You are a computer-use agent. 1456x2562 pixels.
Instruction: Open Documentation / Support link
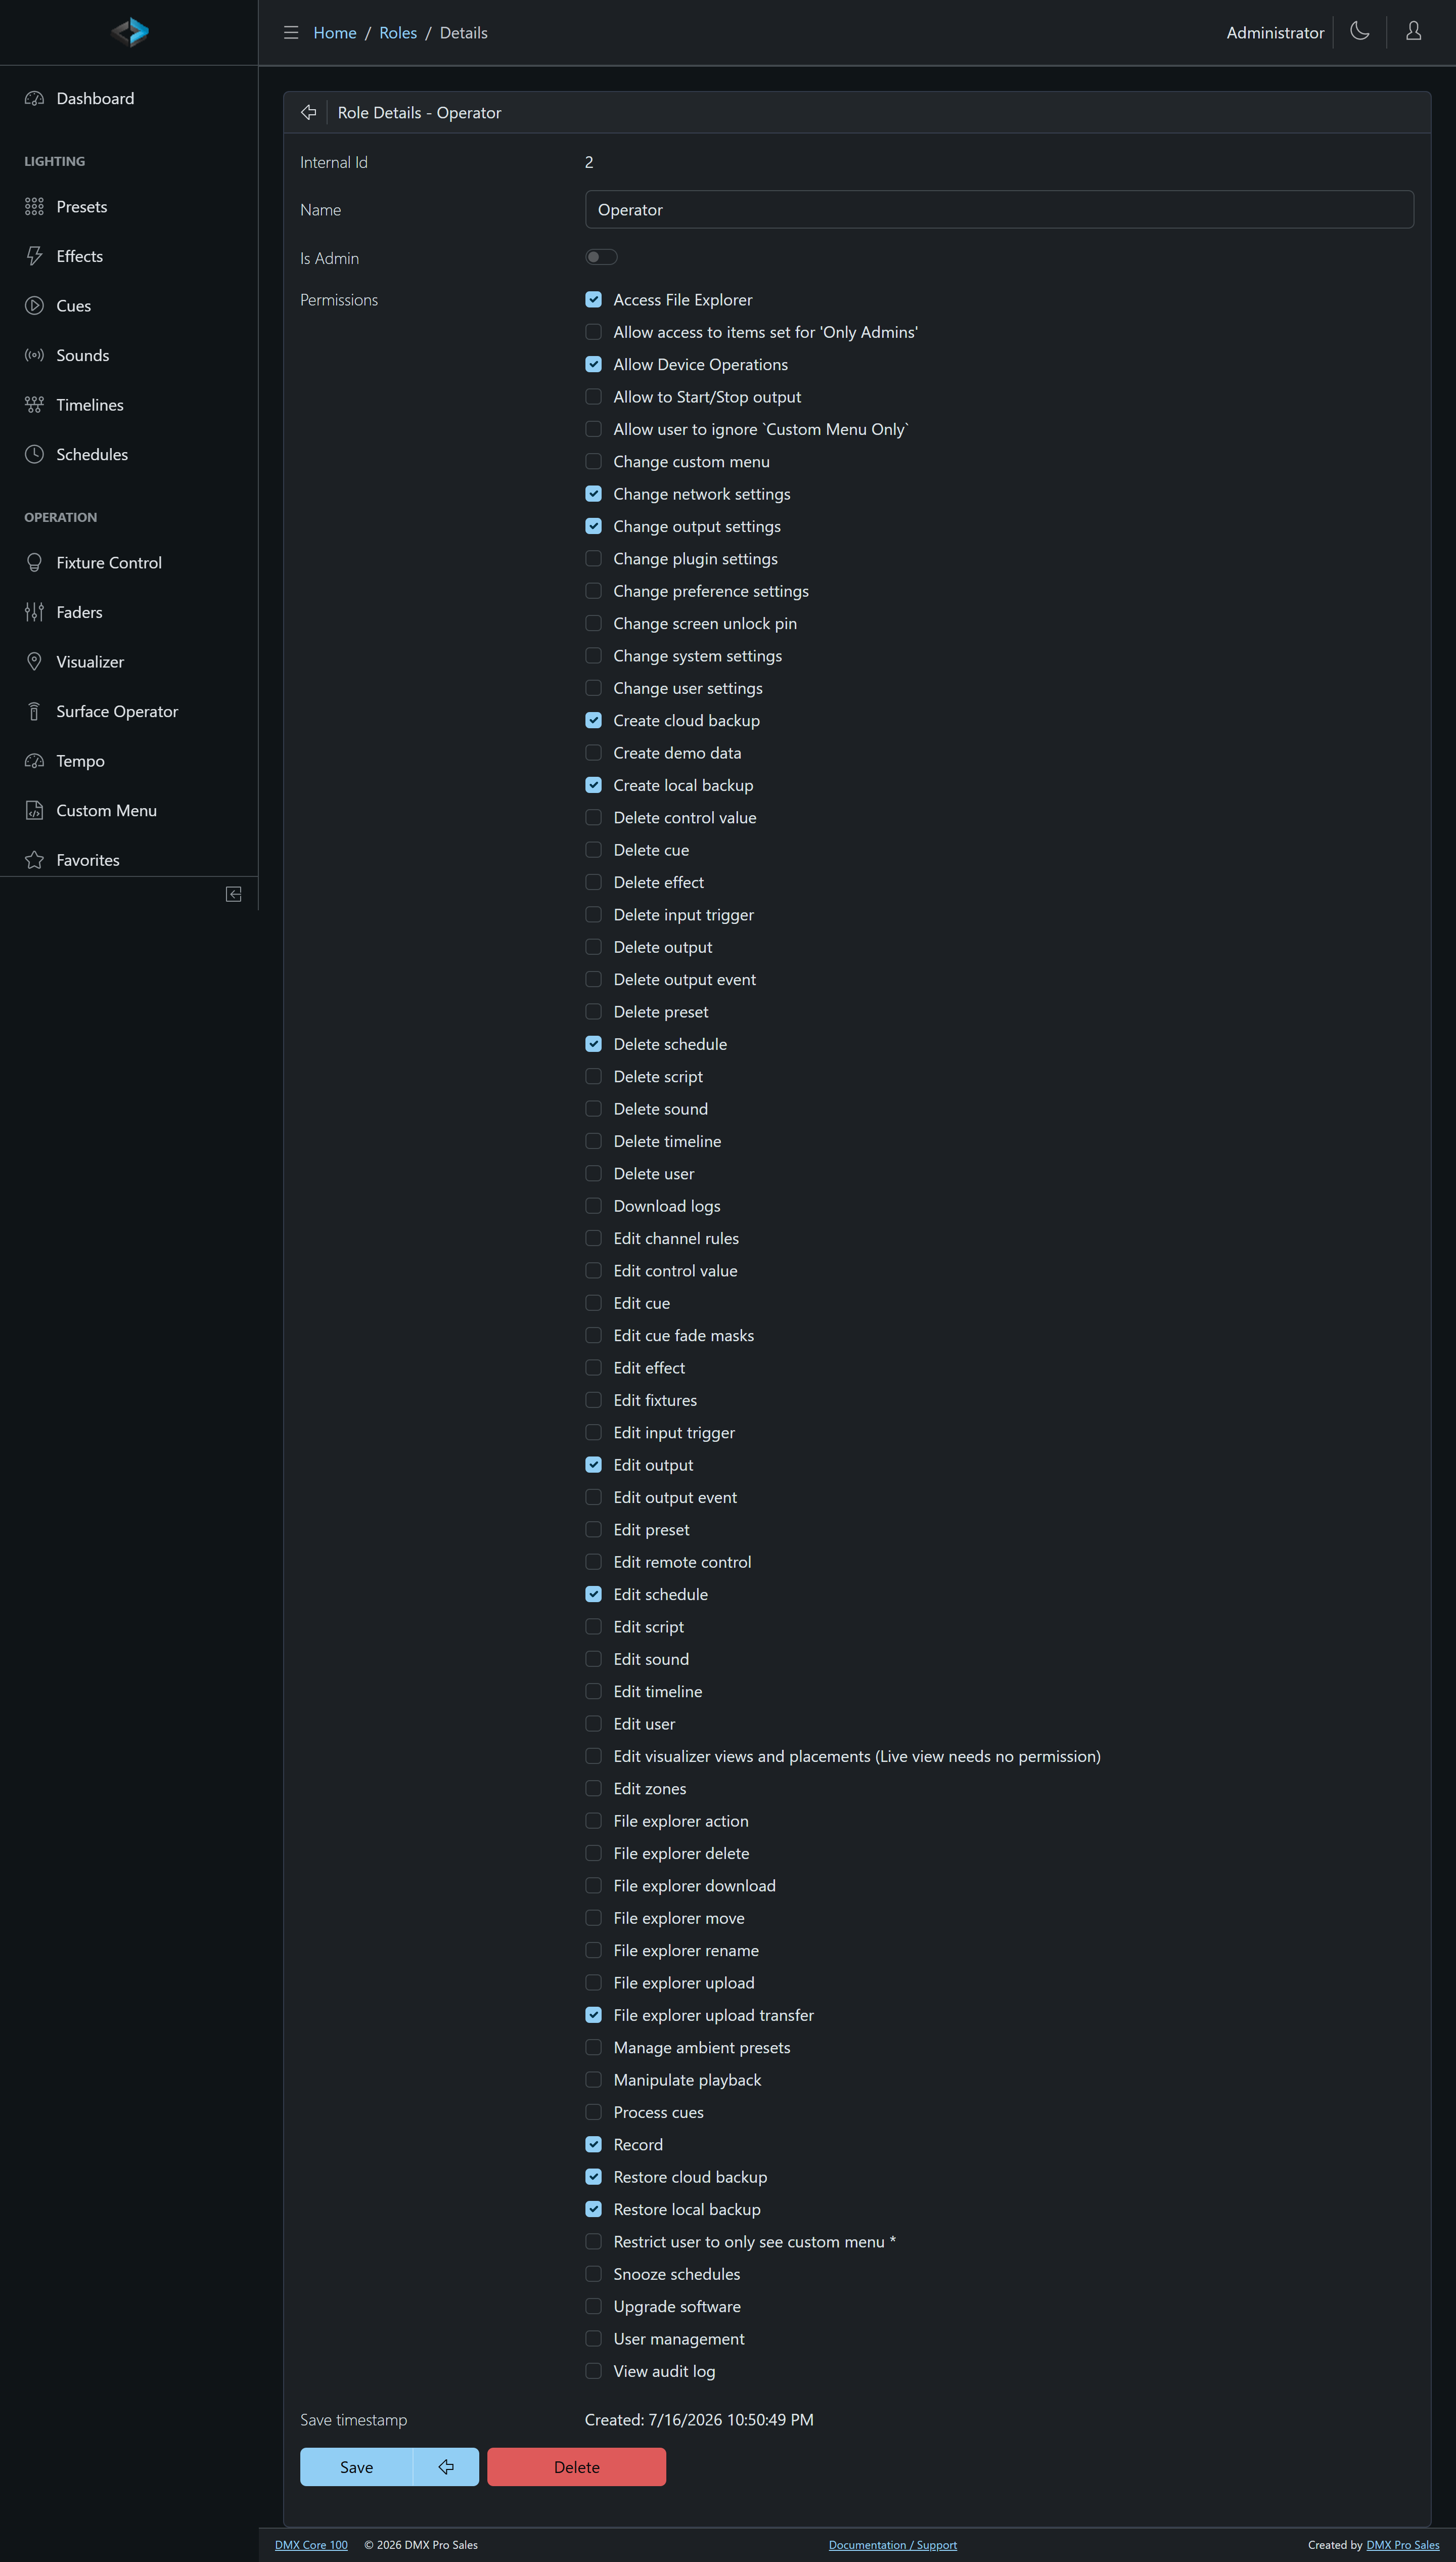(x=893, y=2545)
